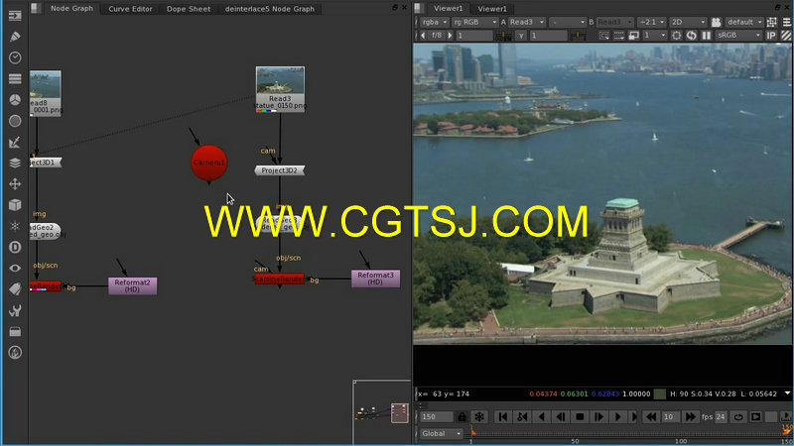Image resolution: width=794 pixels, height=446 pixels.
Task: Open the 3D nodes cube menu
Action: (15, 205)
